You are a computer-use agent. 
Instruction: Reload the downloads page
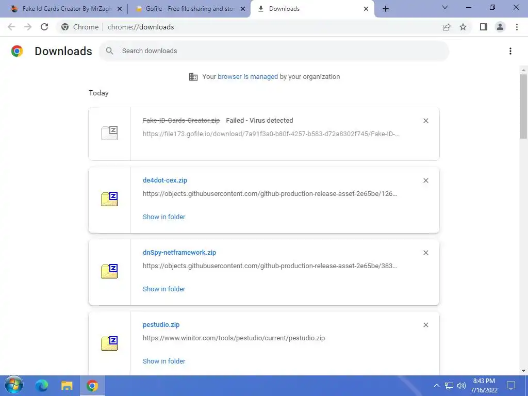[44, 27]
